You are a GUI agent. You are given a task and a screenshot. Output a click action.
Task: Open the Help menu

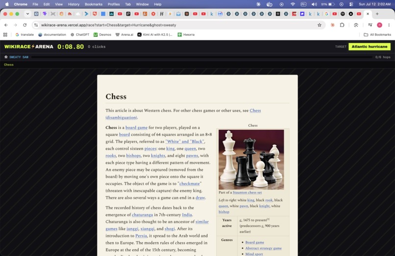(x=158, y=4)
